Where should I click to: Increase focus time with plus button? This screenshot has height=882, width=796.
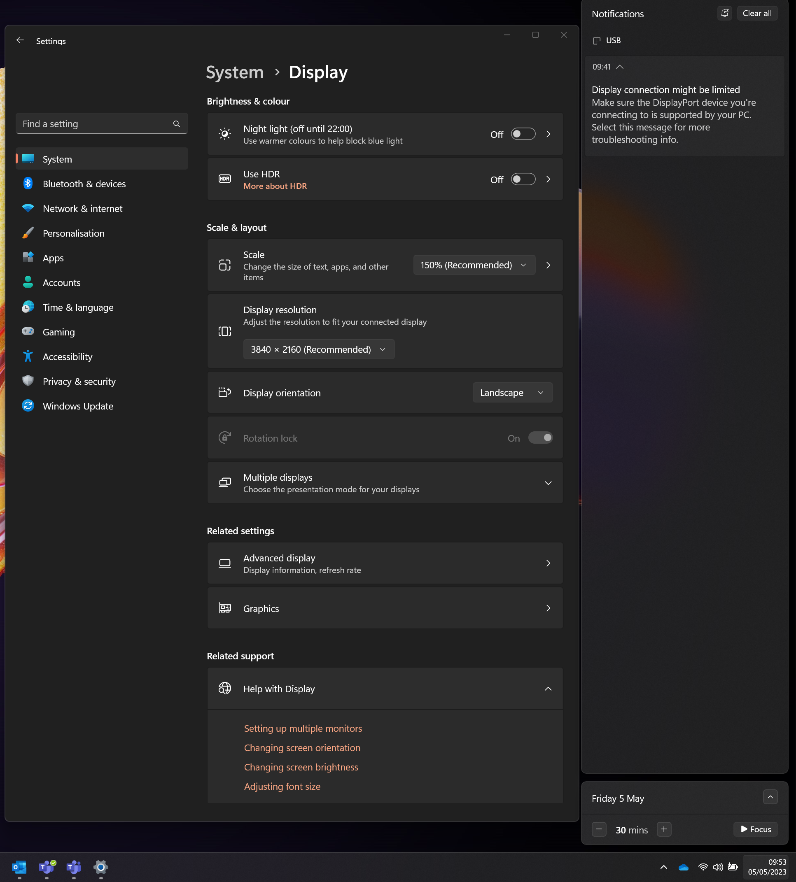point(664,829)
